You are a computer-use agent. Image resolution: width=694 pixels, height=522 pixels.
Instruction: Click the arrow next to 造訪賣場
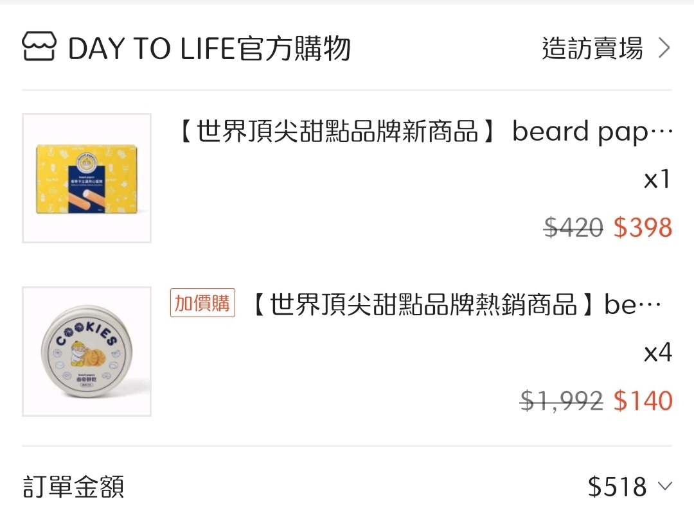pos(664,48)
